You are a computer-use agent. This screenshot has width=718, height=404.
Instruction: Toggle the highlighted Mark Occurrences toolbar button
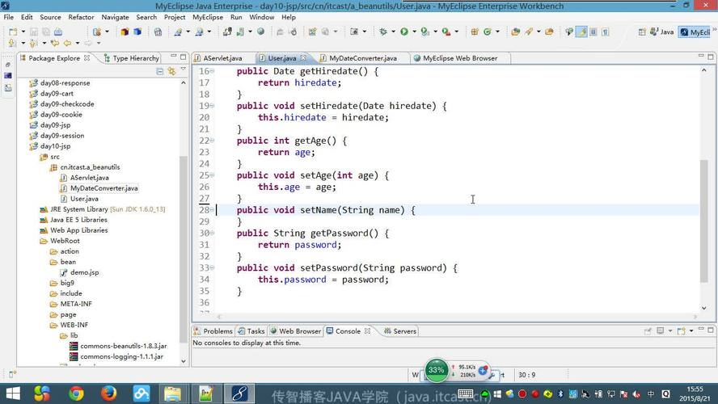[581, 32]
